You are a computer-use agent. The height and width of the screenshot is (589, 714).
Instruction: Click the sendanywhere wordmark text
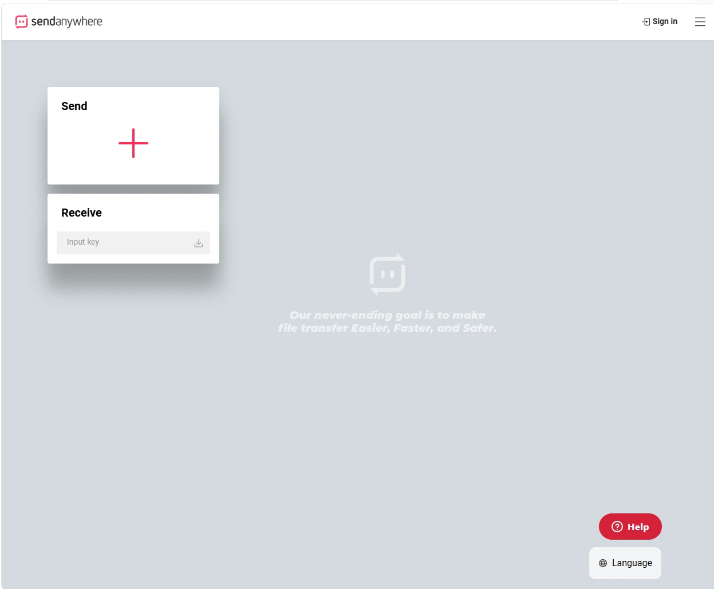click(66, 22)
